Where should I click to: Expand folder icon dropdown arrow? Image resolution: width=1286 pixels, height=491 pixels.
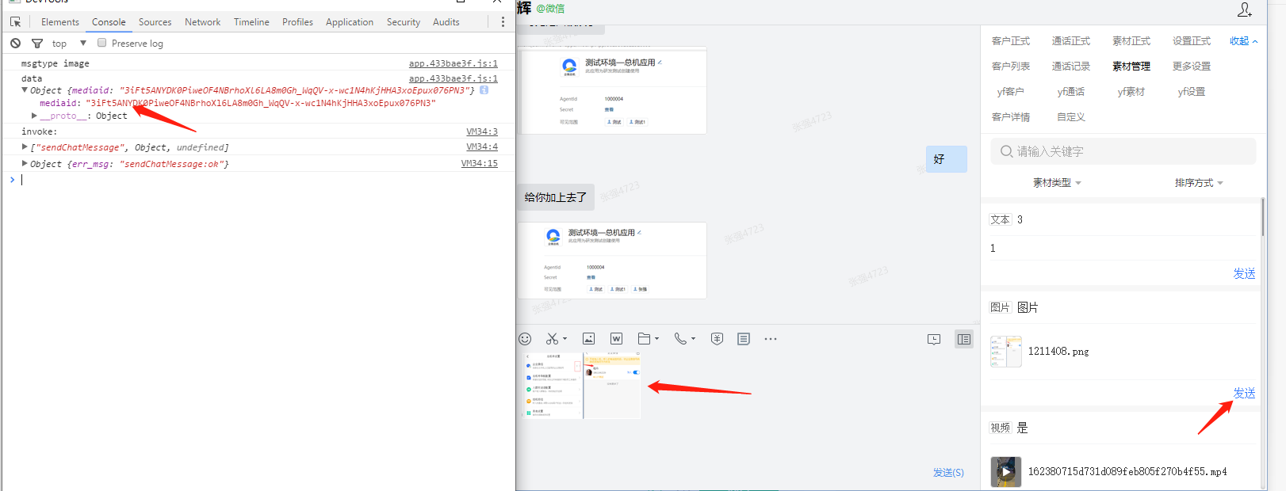657,339
